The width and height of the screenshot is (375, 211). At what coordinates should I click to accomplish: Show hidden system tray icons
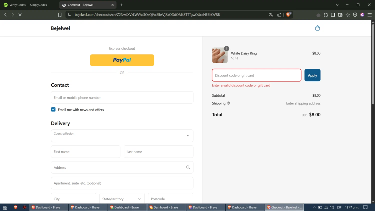[x=314, y=207]
